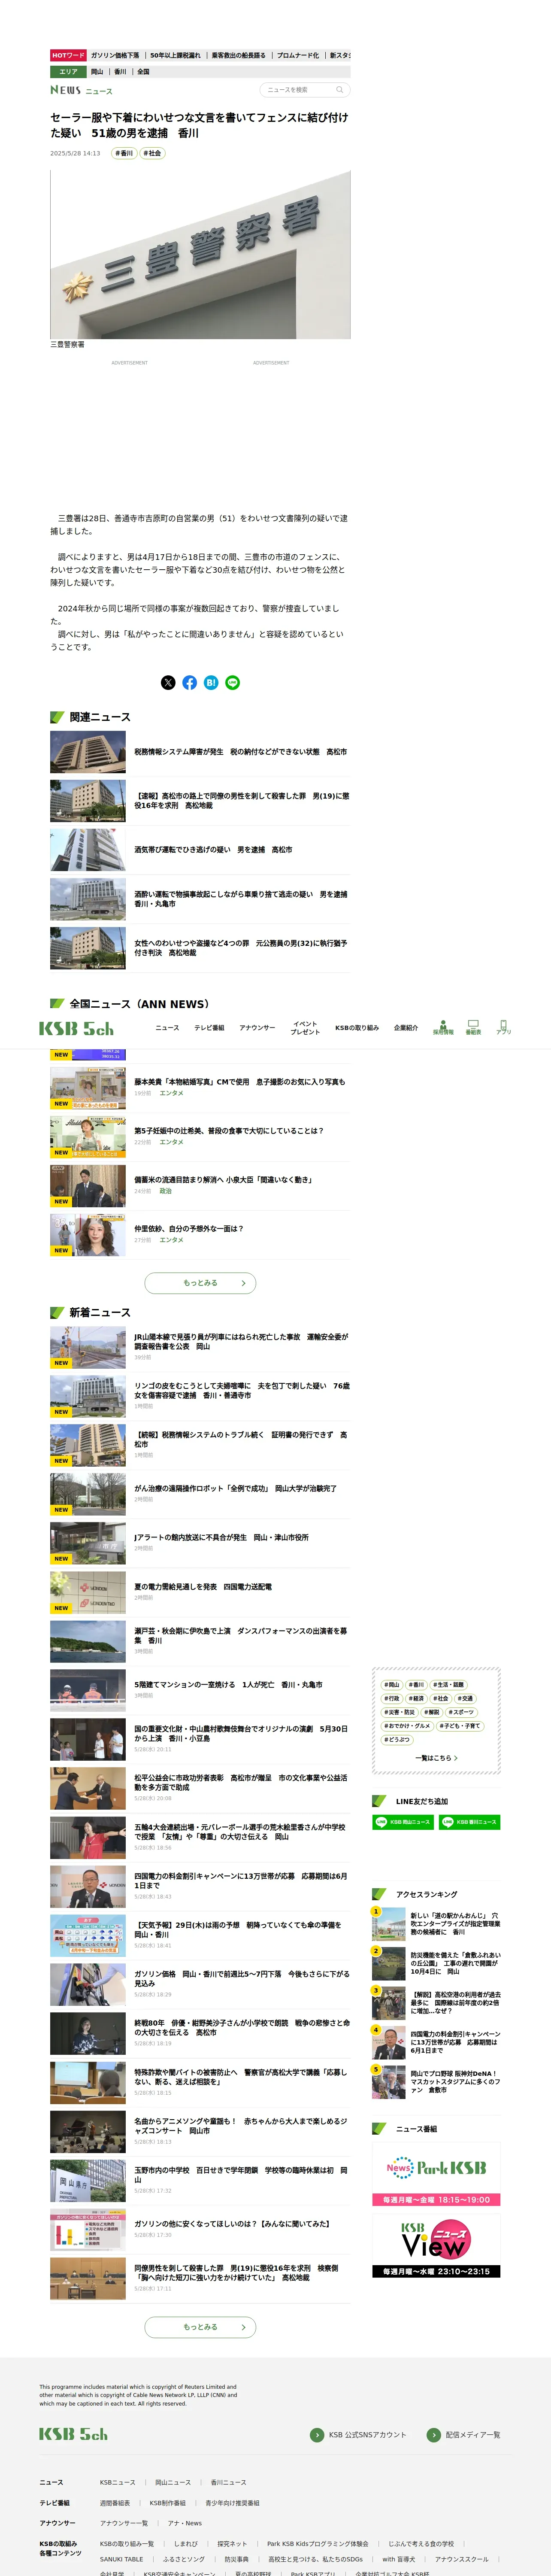
Task: Click the magnifier icon in the news search box
Action: click(x=340, y=90)
